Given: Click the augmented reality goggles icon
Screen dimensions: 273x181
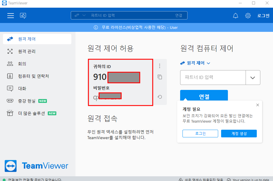Looking at the screenshot, I should tap(10, 101).
